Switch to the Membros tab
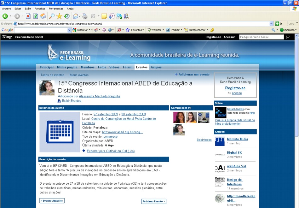Screen dimensions: 299x208 pos(88,67)
